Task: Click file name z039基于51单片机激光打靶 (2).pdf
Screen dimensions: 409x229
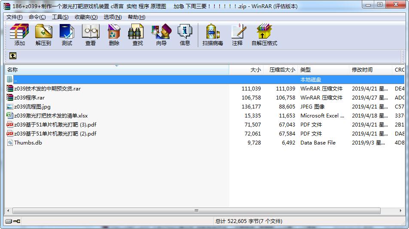Action: click(x=55, y=133)
